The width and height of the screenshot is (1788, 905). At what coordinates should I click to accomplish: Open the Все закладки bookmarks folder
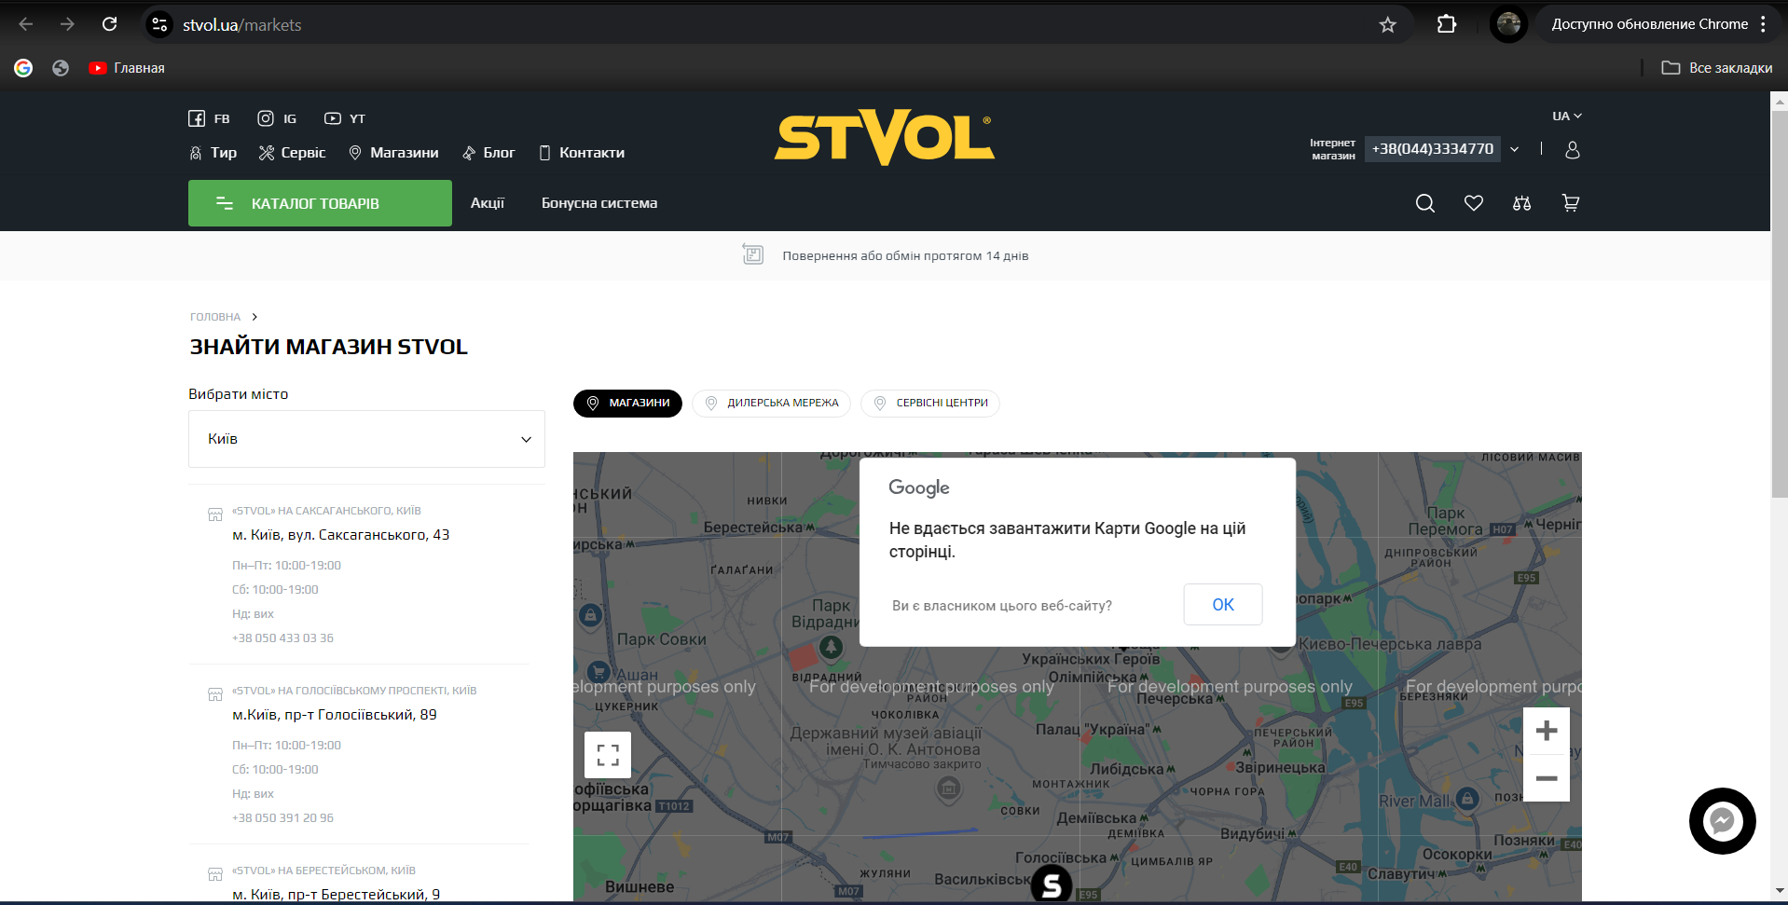pyautogui.click(x=1717, y=68)
